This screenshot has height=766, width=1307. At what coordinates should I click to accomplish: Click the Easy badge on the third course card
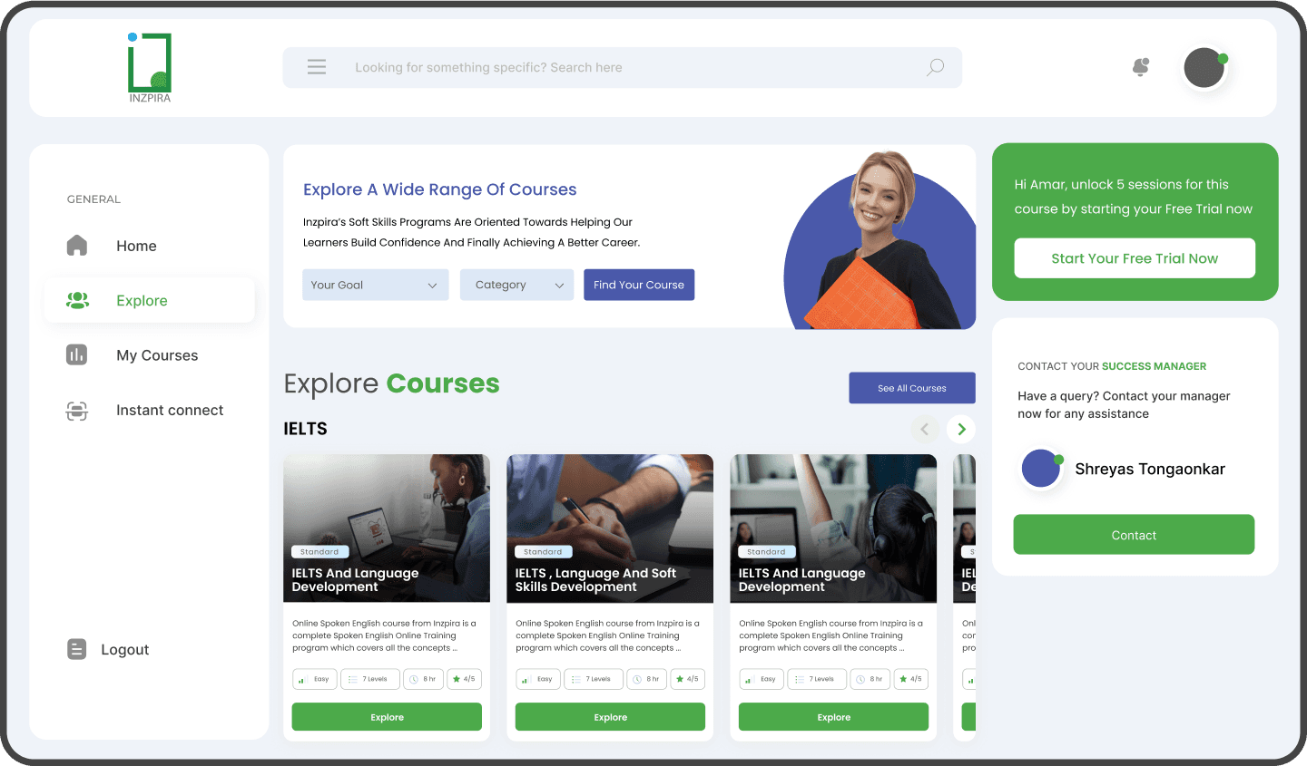coord(762,679)
